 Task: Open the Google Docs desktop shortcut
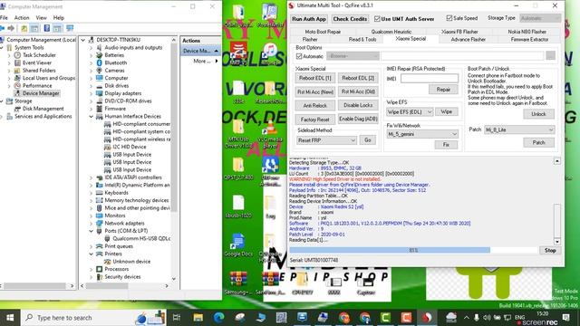(x=238, y=244)
